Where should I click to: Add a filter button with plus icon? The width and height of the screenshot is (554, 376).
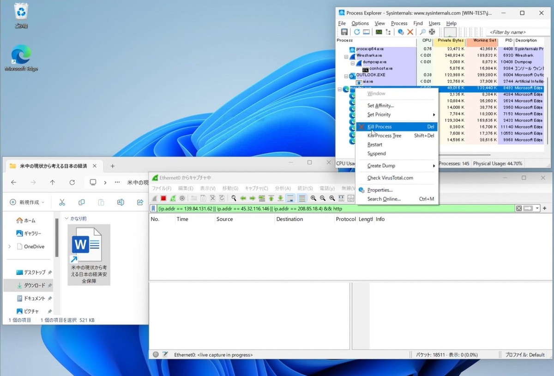click(x=545, y=209)
